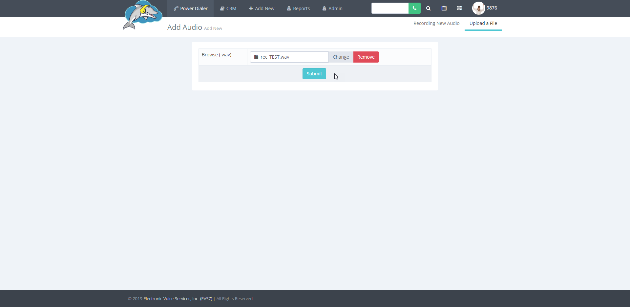Click the file icon beside rec_TEST.wav

(256, 57)
